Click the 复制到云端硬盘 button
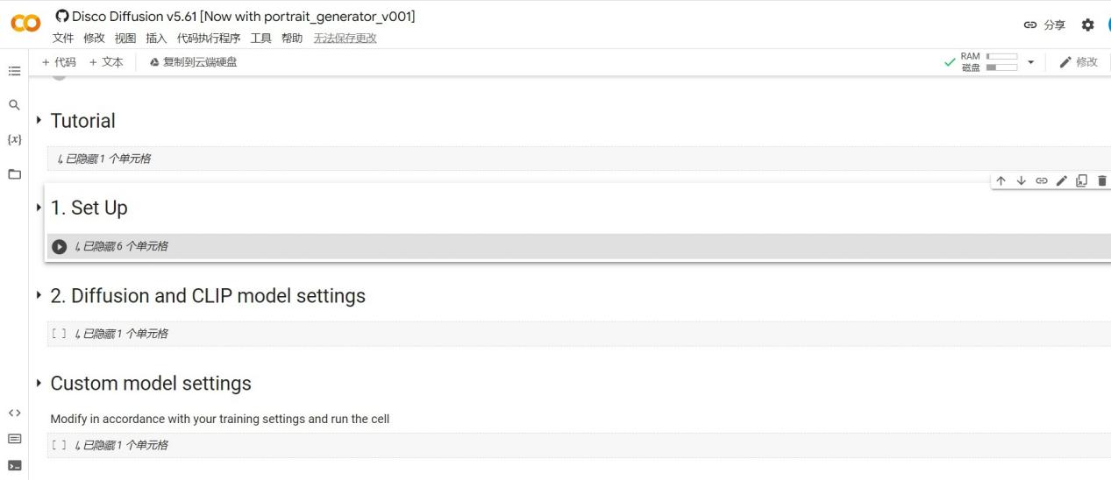This screenshot has height=480, width=1111. click(x=193, y=62)
